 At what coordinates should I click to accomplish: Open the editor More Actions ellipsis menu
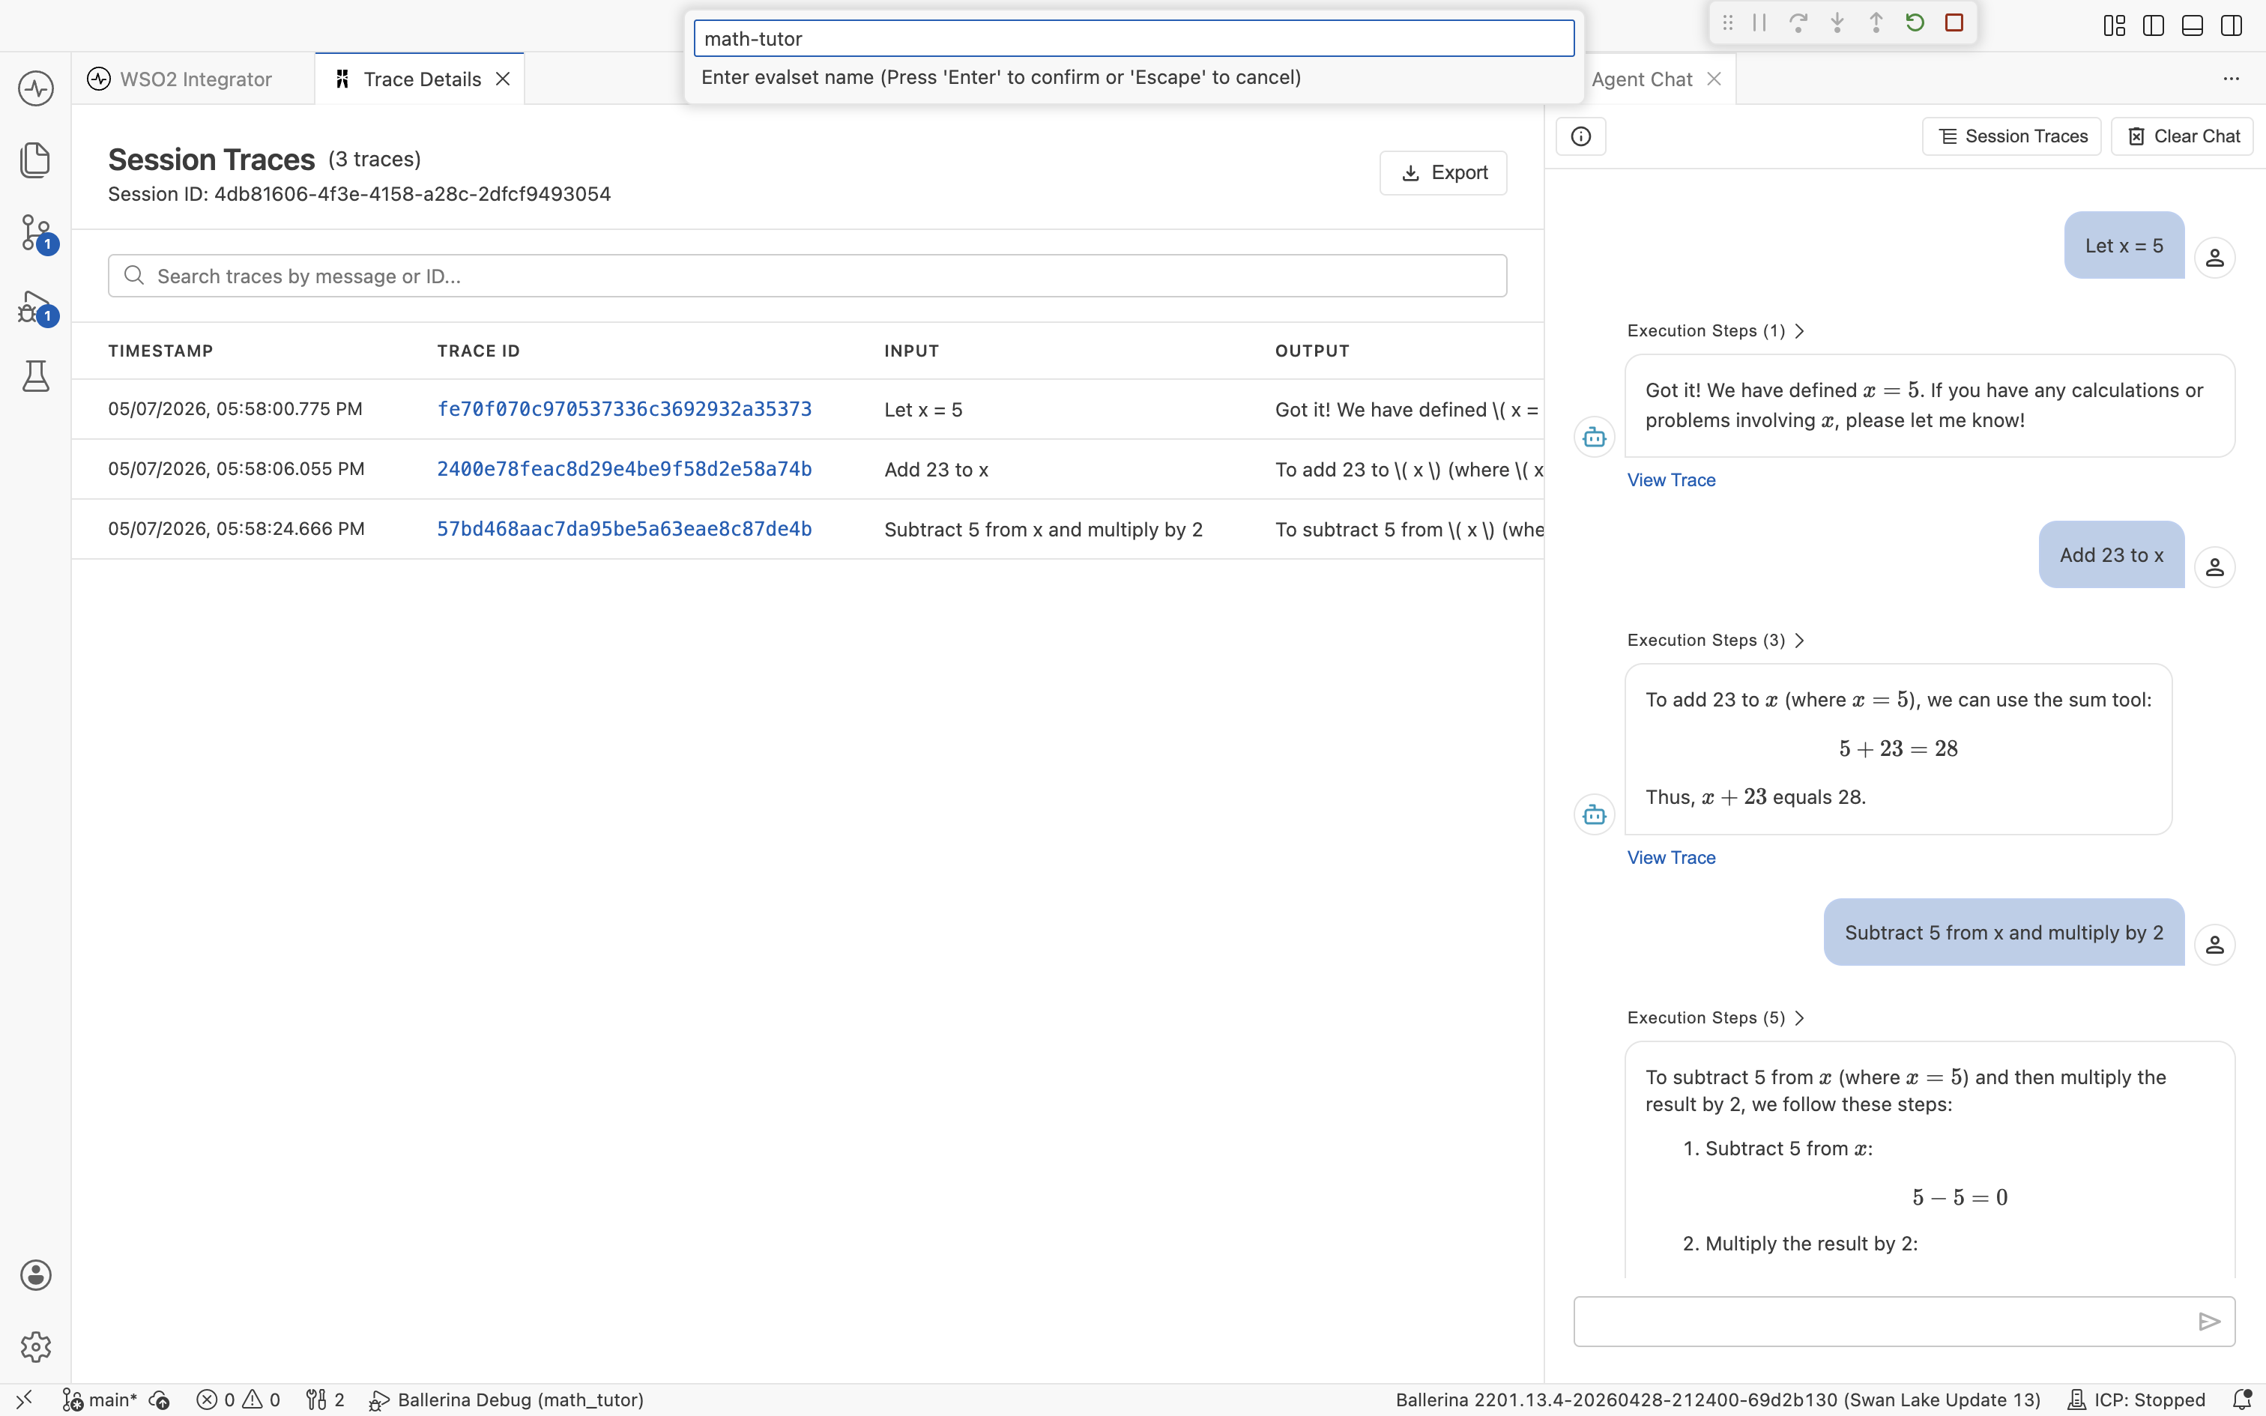click(2232, 79)
